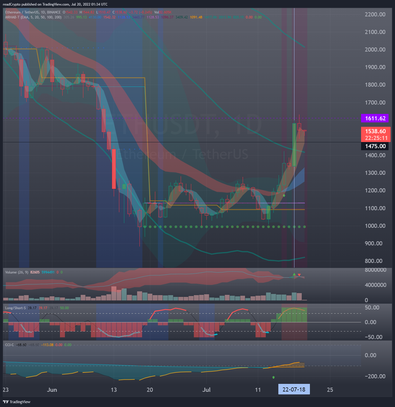Click the 2000.00 price axis label

[375, 49]
